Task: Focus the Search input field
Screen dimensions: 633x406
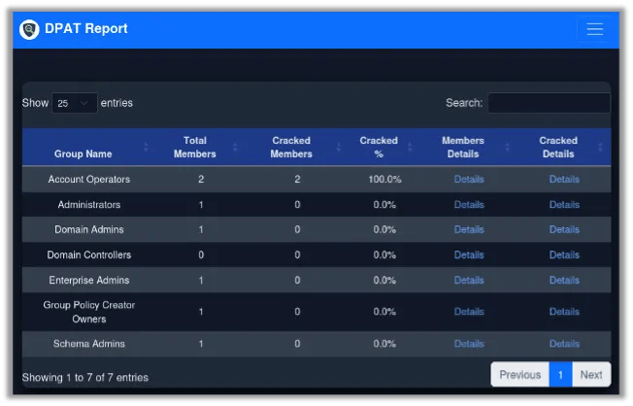Action: coord(550,103)
